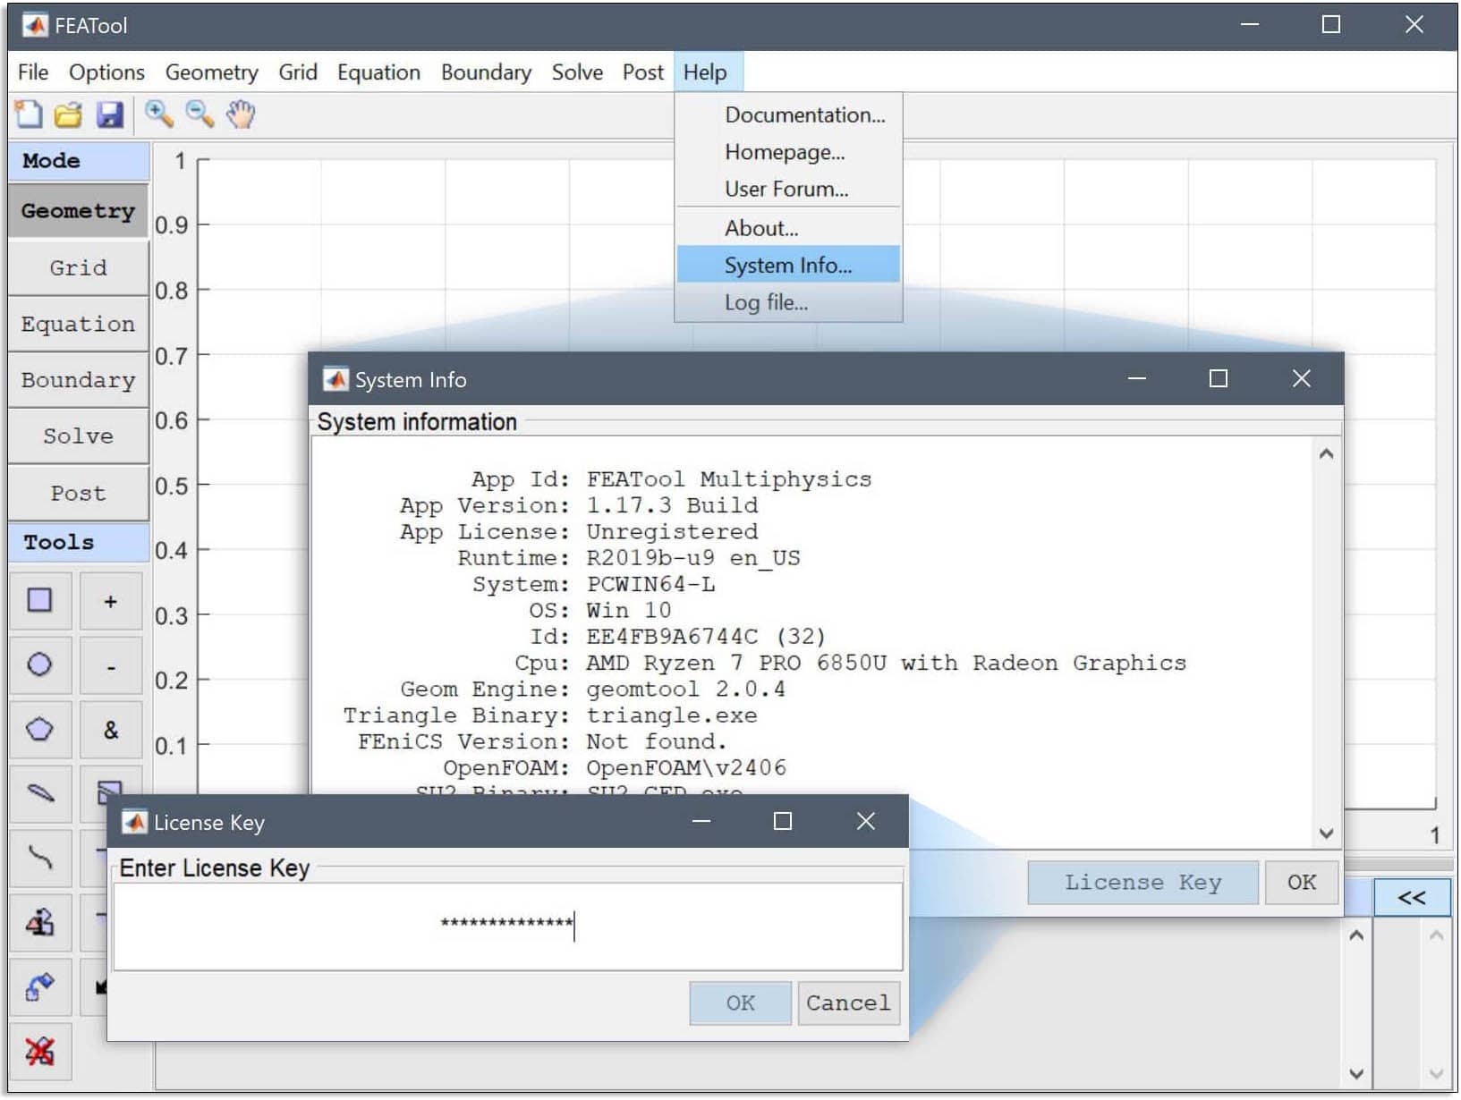Click License Key button in System Info
Viewport: 1461px width, 1100px height.
point(1143,883)
